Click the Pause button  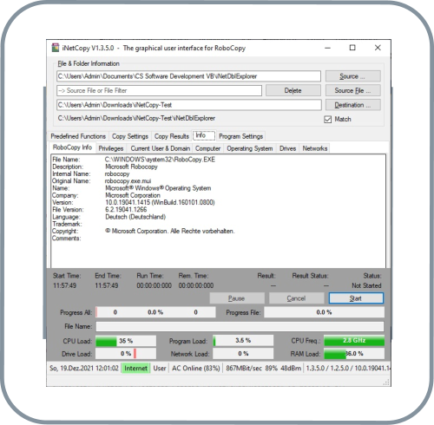[237, 298]
